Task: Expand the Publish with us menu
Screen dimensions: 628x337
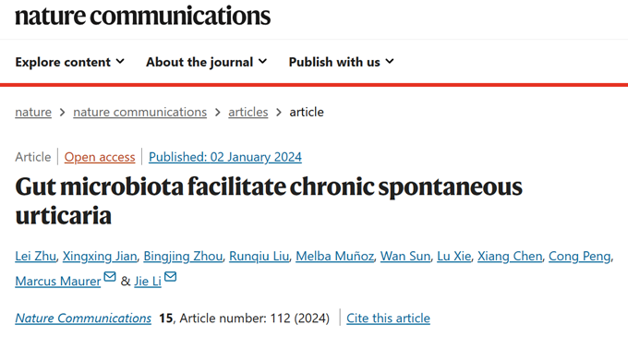Action: coord(341,62)
